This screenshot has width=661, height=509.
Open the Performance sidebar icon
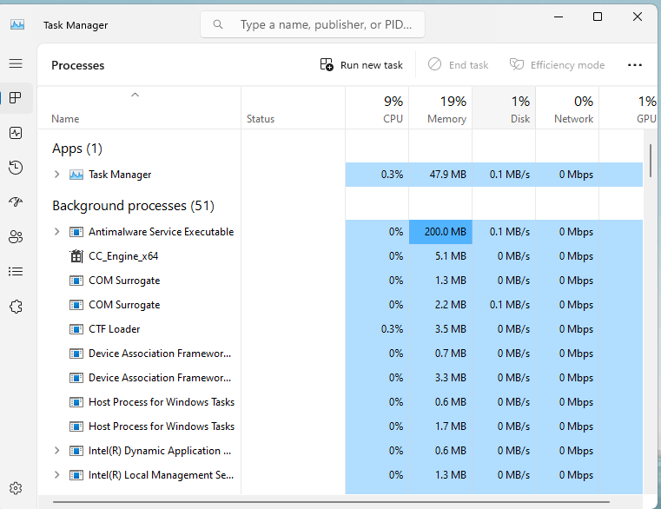16,133
